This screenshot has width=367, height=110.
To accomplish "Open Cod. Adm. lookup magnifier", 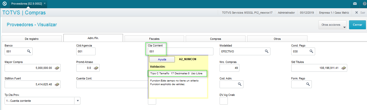I will (x=240, y=84).
